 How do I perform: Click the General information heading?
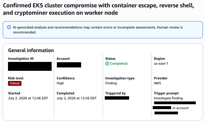pos(31,50)
